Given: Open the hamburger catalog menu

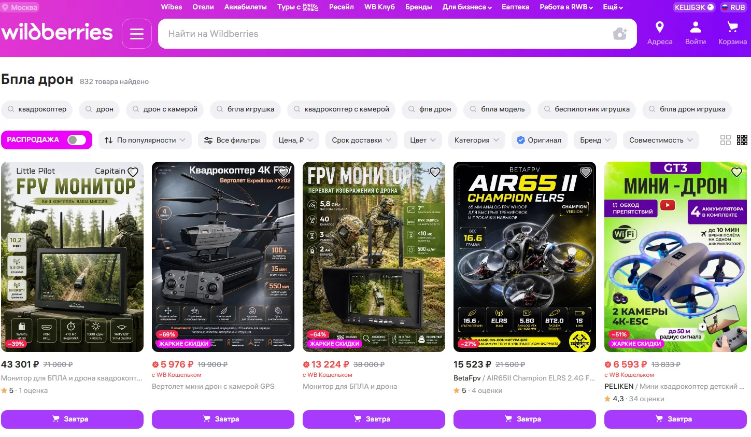Looking at the screenshot, I should [137, 34].
